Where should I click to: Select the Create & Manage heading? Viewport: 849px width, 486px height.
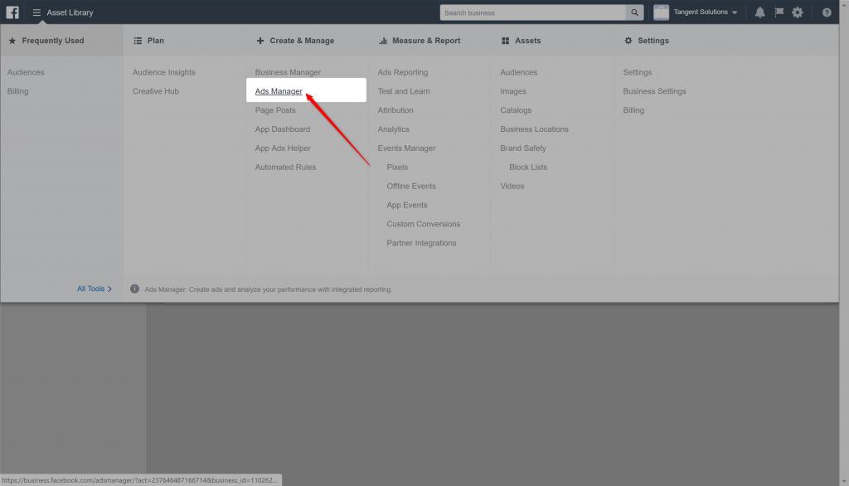coord(302,41)
